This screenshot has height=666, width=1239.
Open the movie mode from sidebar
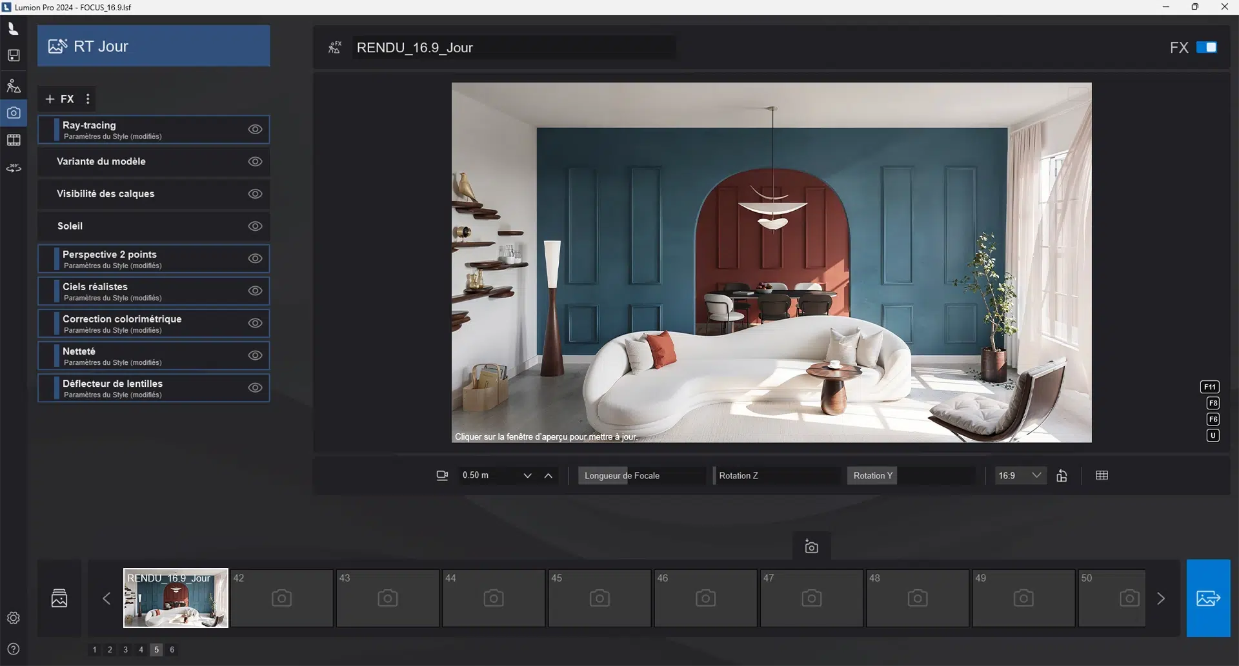14,140
